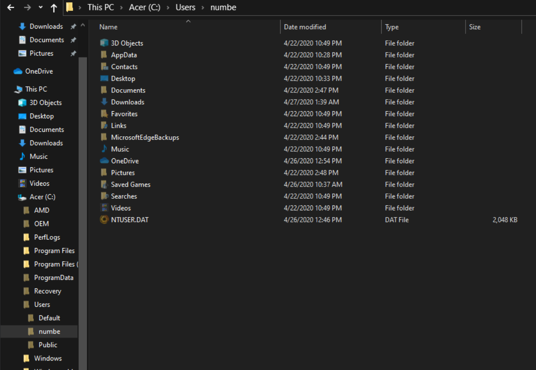Sort by Type column header

(392, 27)
